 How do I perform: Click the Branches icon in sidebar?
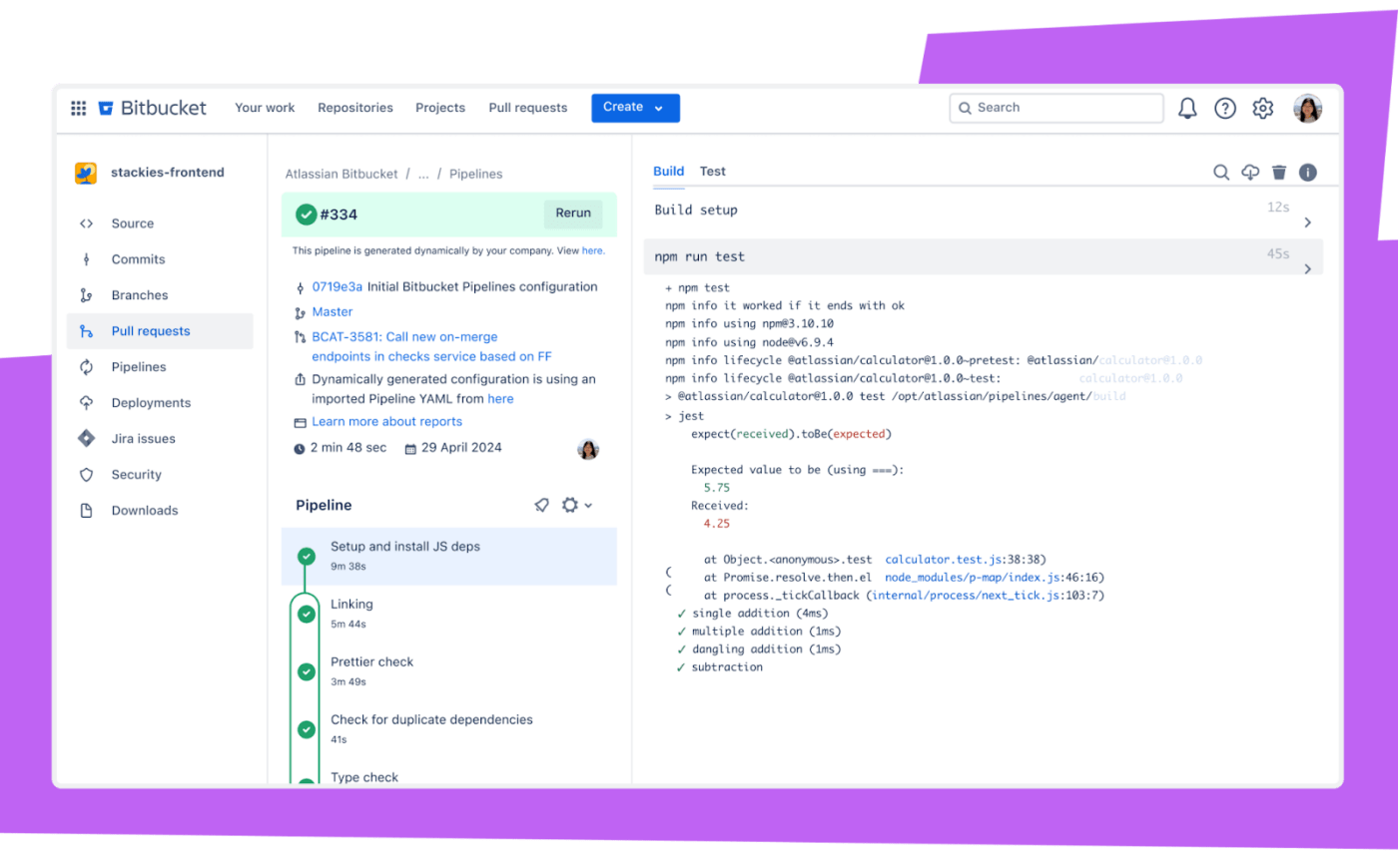(87, 295)
